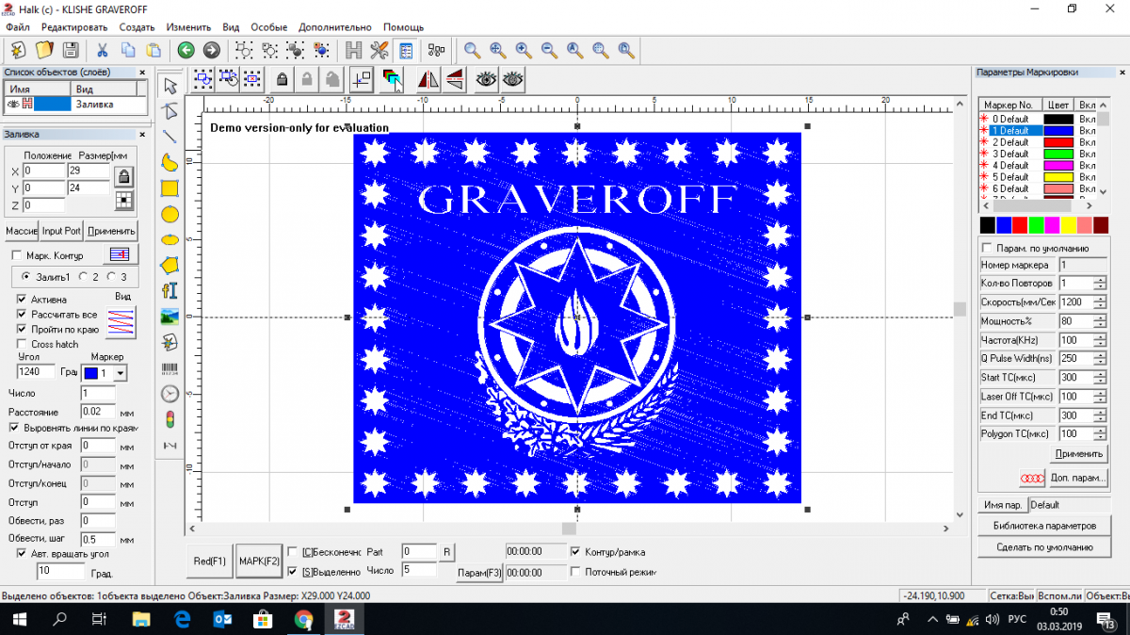Select the arrow Pick tool
This screenshot has height=635, width=1130.
170,87
